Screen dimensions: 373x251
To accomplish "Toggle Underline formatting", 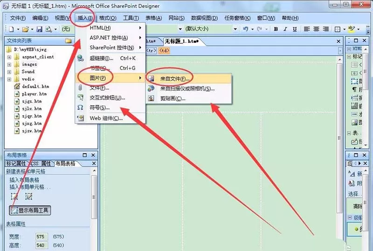I will pos(295,29).
